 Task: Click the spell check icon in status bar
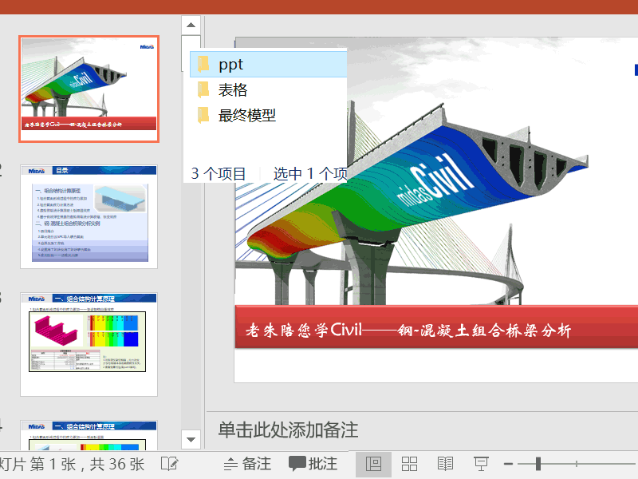click(x=169, y=464)
